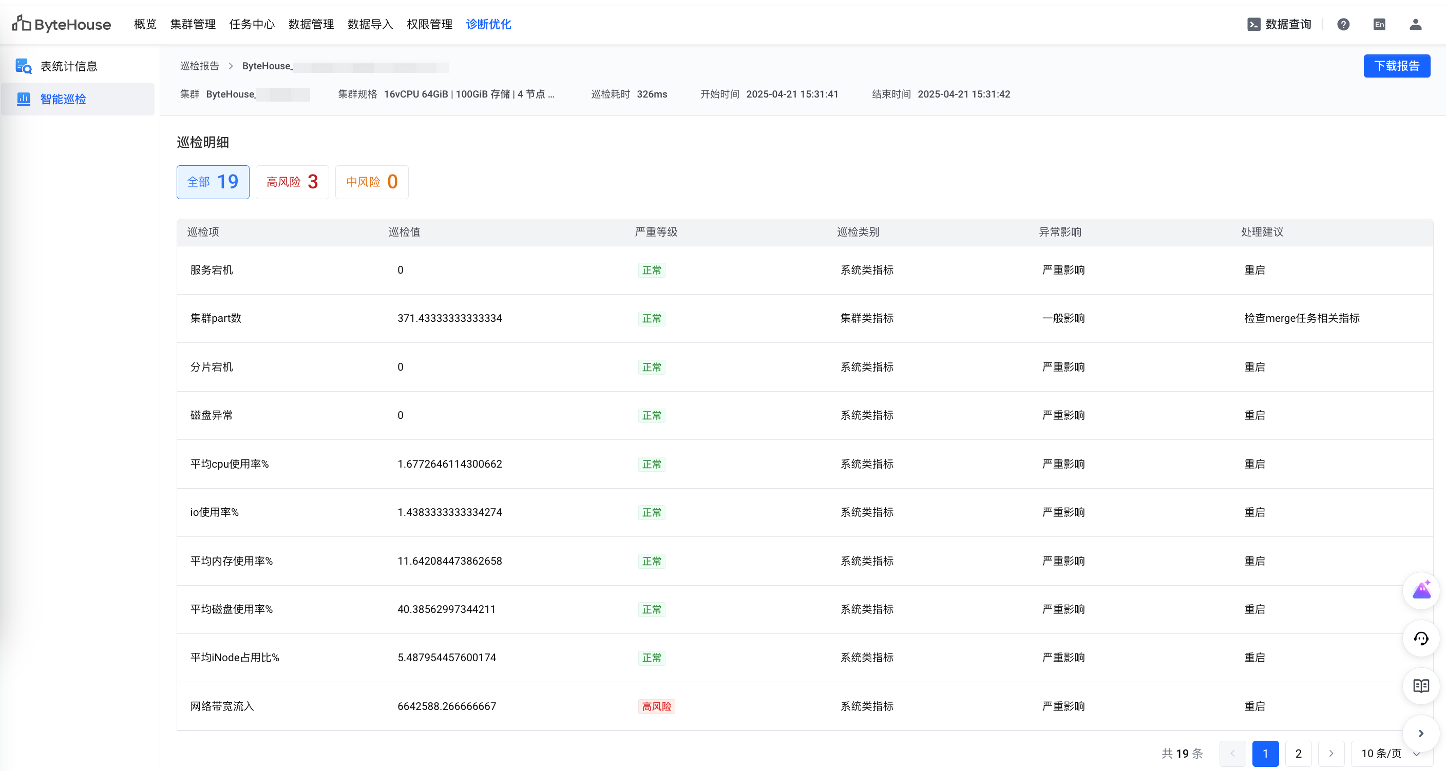Open the help question mark icon

click(1343, 24)
